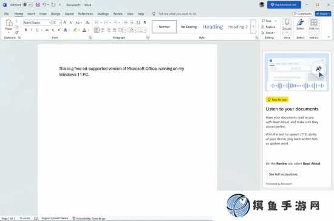
Task: Justify paragraph text
Action: (x=115, y=30)
